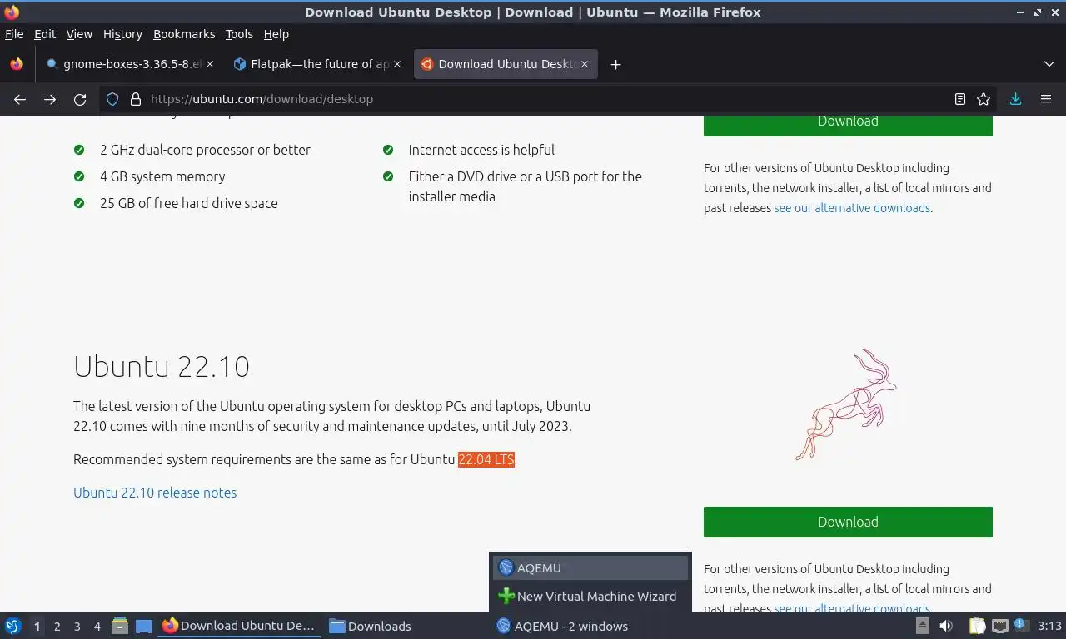
Task: Open the Edit menu
Action: [x=45, y=34]
